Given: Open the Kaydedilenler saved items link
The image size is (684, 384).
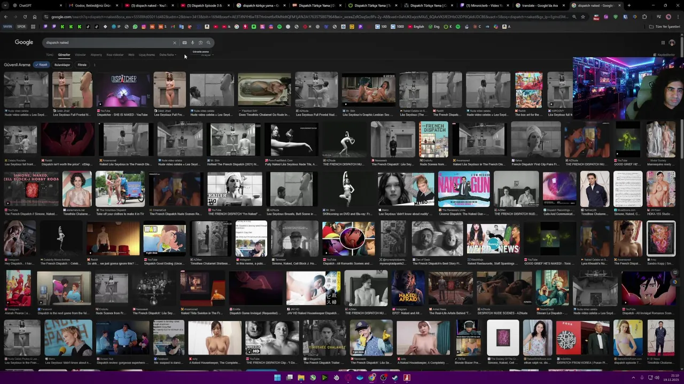Looking at the screenshot, I should [x=664, y=55].
